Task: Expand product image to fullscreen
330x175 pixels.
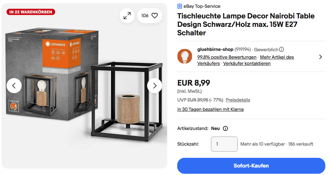Action: tap(127, 16)
